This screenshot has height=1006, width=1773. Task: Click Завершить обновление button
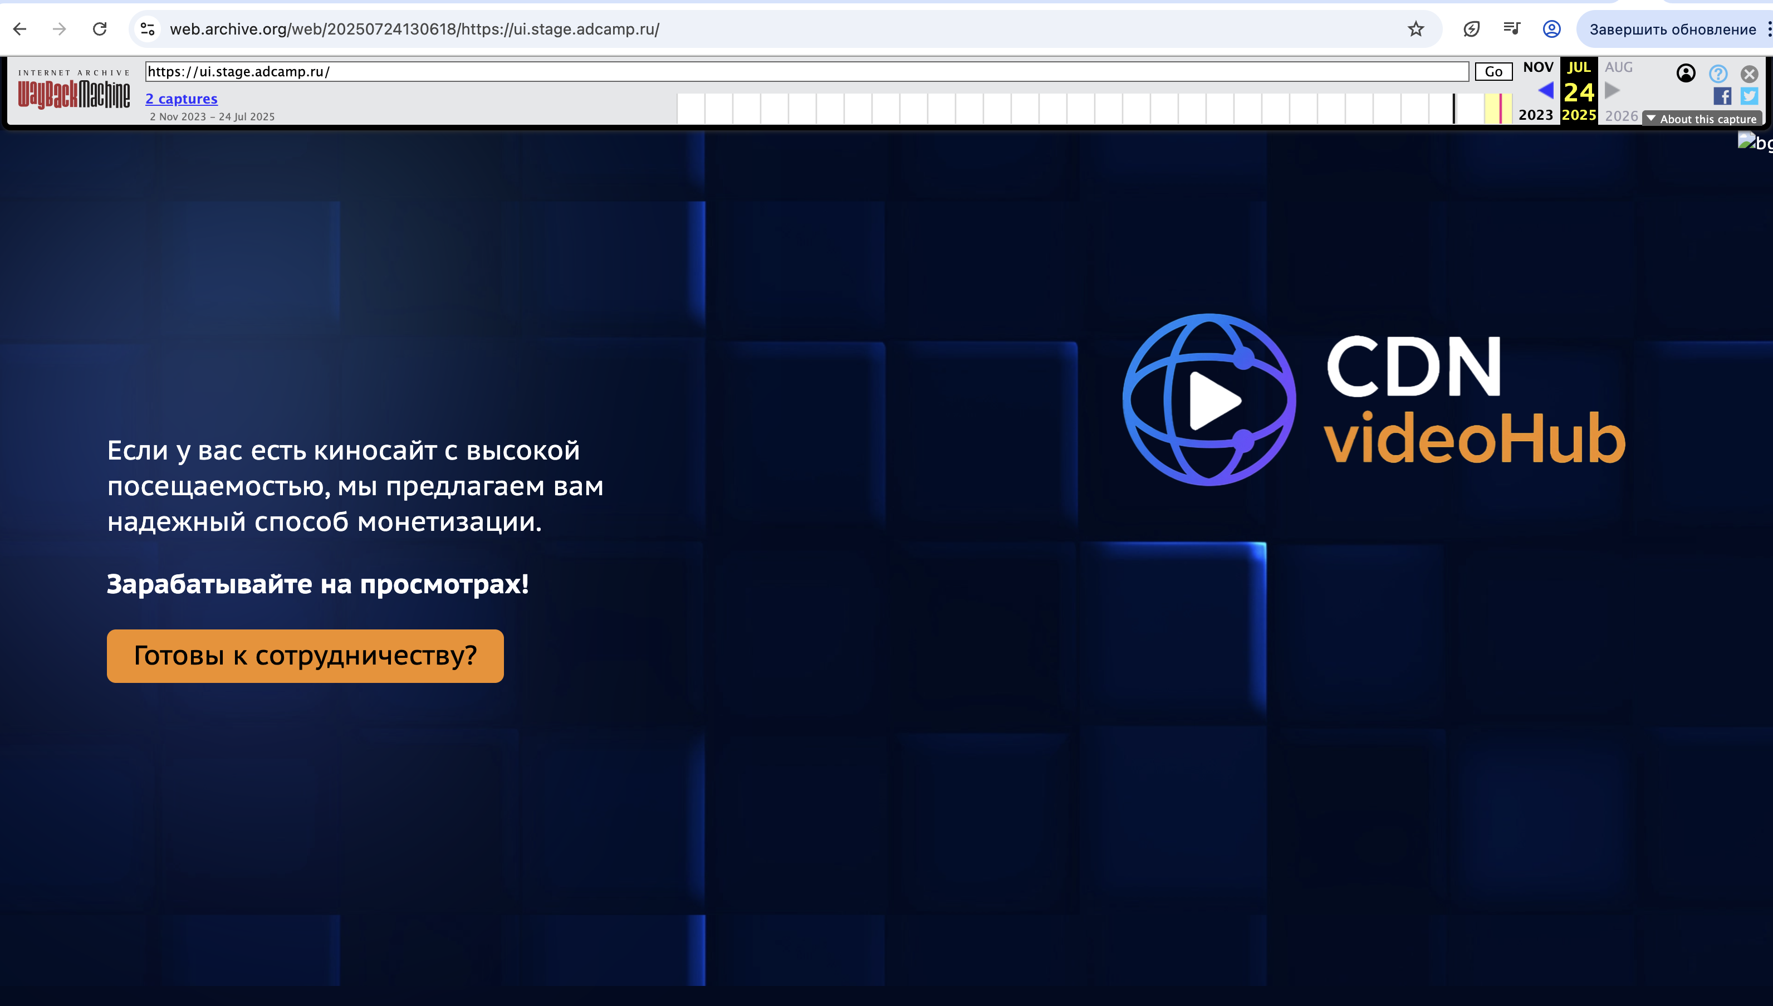click(1672, 29)
